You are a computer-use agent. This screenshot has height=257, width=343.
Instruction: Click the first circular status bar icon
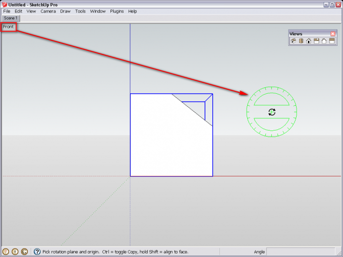pos(6,251)
